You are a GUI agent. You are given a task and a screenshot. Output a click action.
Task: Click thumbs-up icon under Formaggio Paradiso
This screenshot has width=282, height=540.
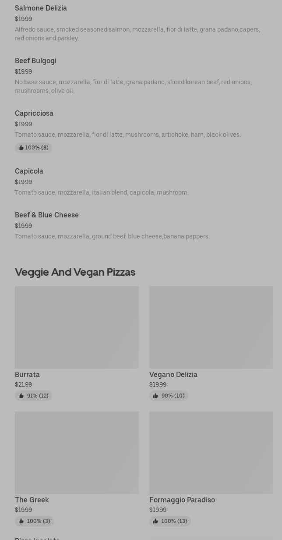pos(155,521)
